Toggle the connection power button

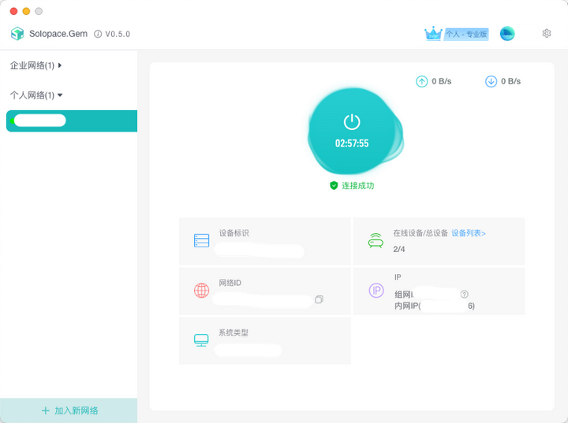(352, 132)
